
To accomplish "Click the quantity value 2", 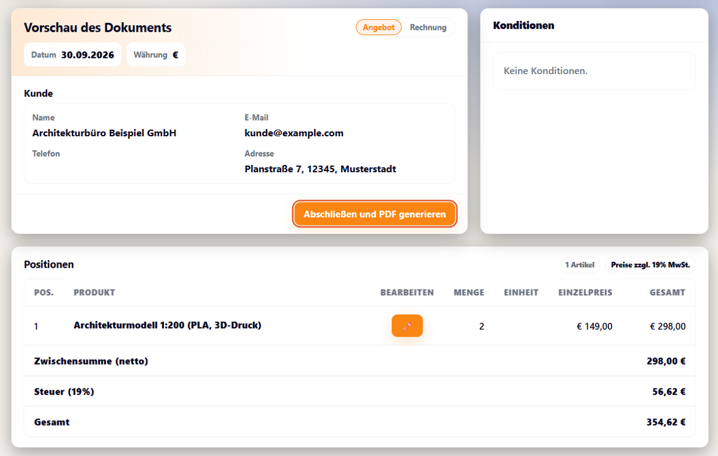I will pos(482,326).
